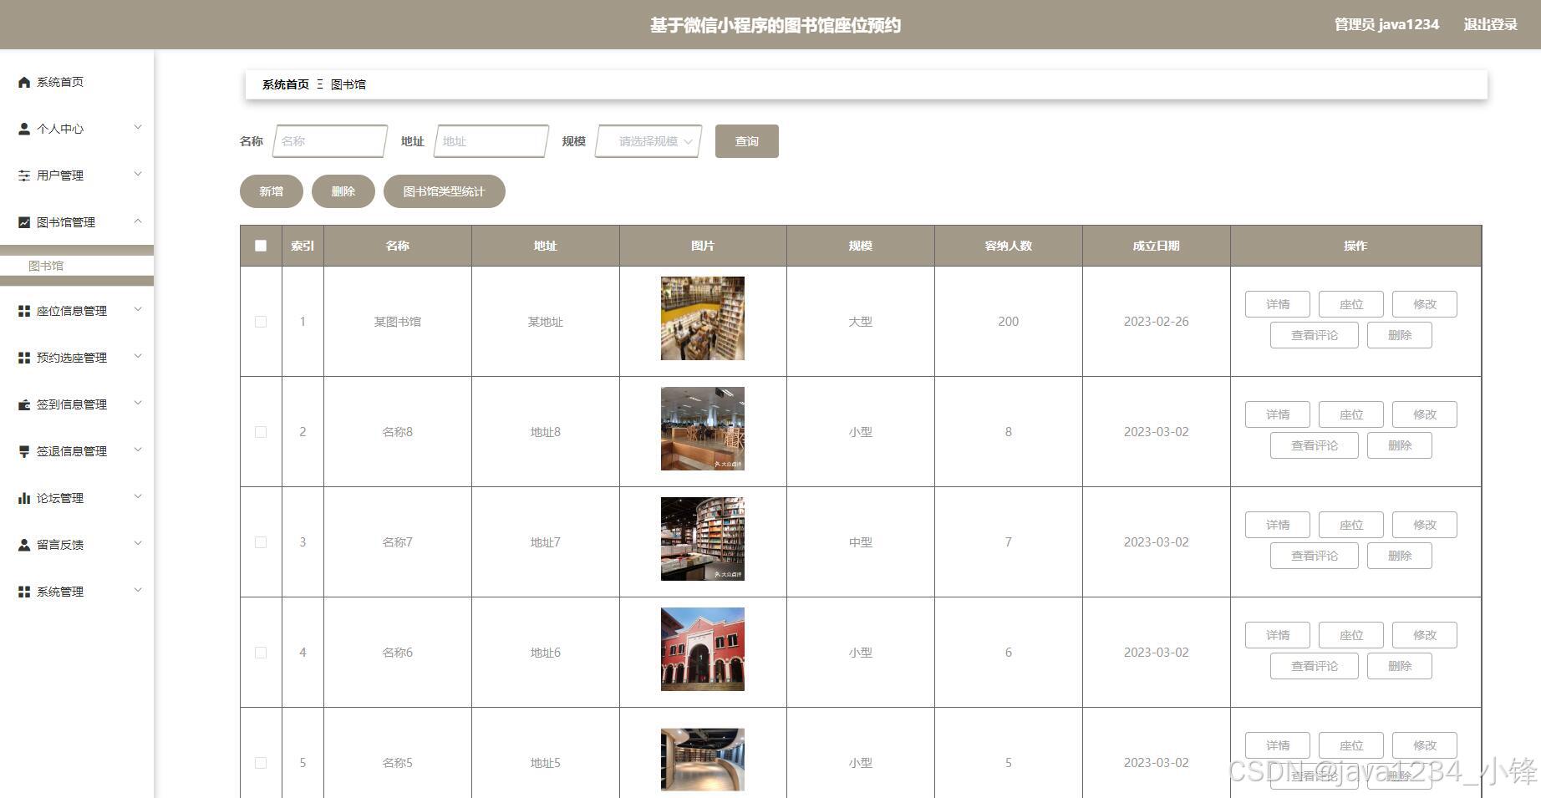
Task: Expand the 论坛管理 menu chevron
Action: pos(138,497)
